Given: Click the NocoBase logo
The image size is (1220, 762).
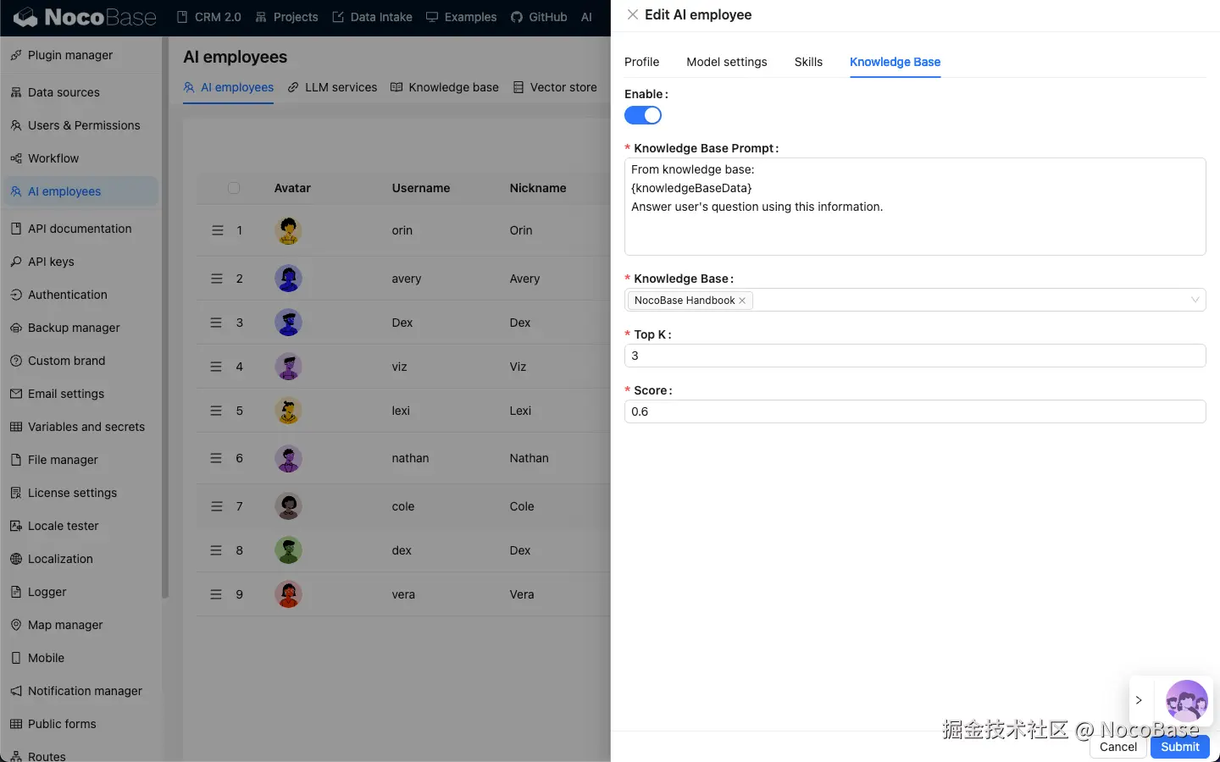Looking at the screenshot, I should (85, 17).
